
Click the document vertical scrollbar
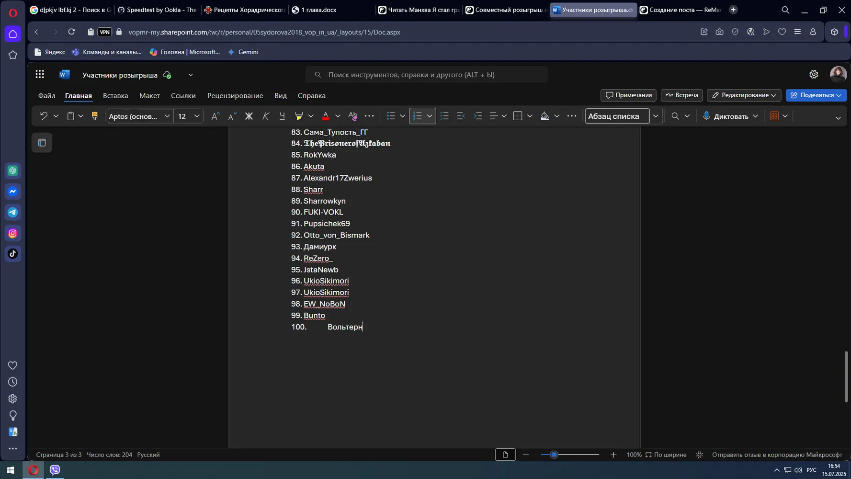(846, 376)
